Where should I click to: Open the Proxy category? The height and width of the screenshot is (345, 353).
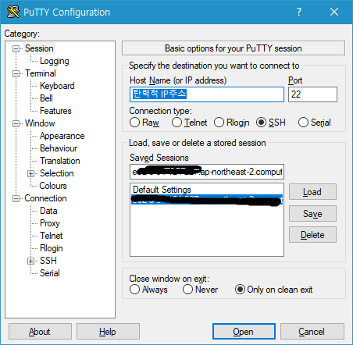click(x=50, y=223)
